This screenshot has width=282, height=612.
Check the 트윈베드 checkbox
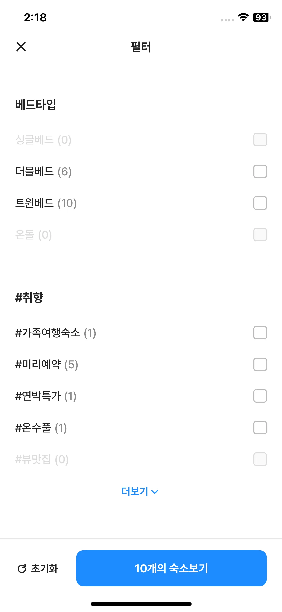coord(260,203)
